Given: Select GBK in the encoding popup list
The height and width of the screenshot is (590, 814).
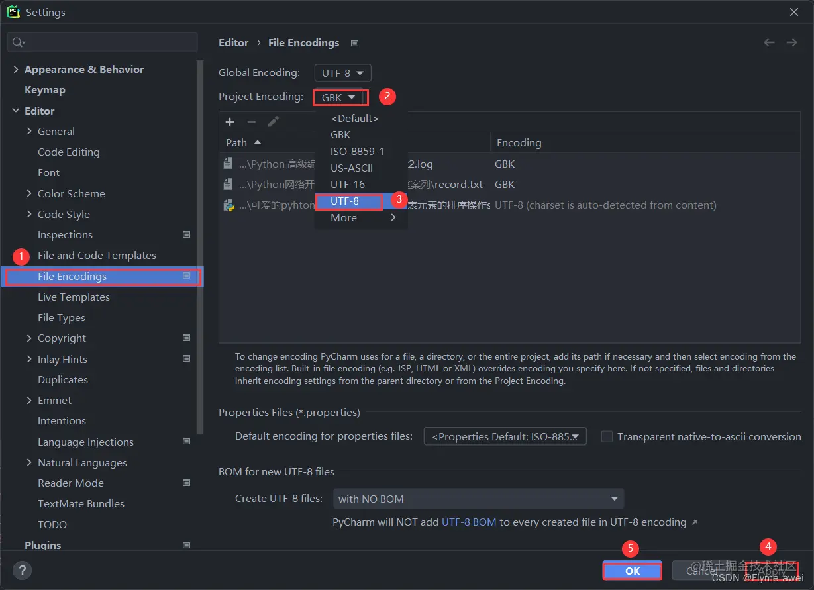Looking at the screenshot, I should tap(361, 134).
